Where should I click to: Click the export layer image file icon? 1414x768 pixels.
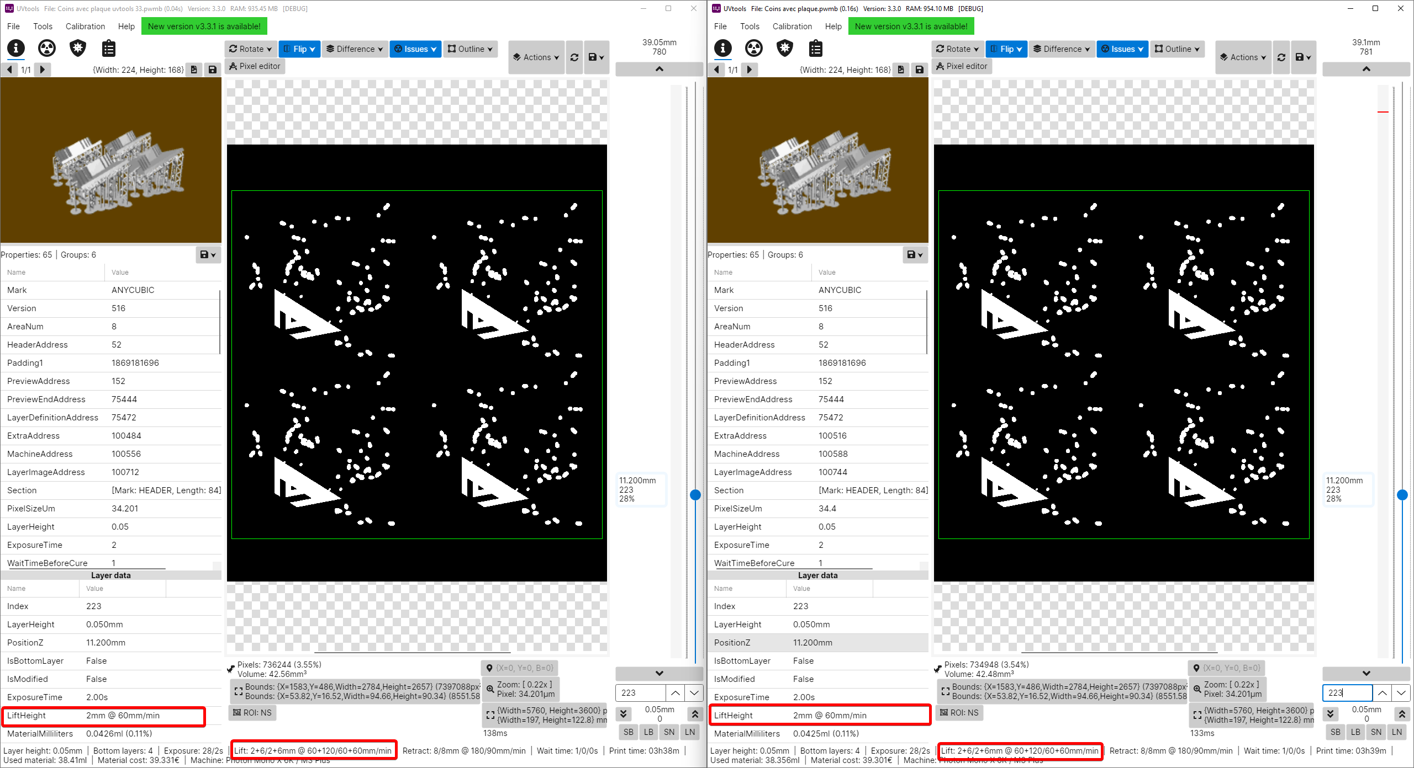pos(194,70)
